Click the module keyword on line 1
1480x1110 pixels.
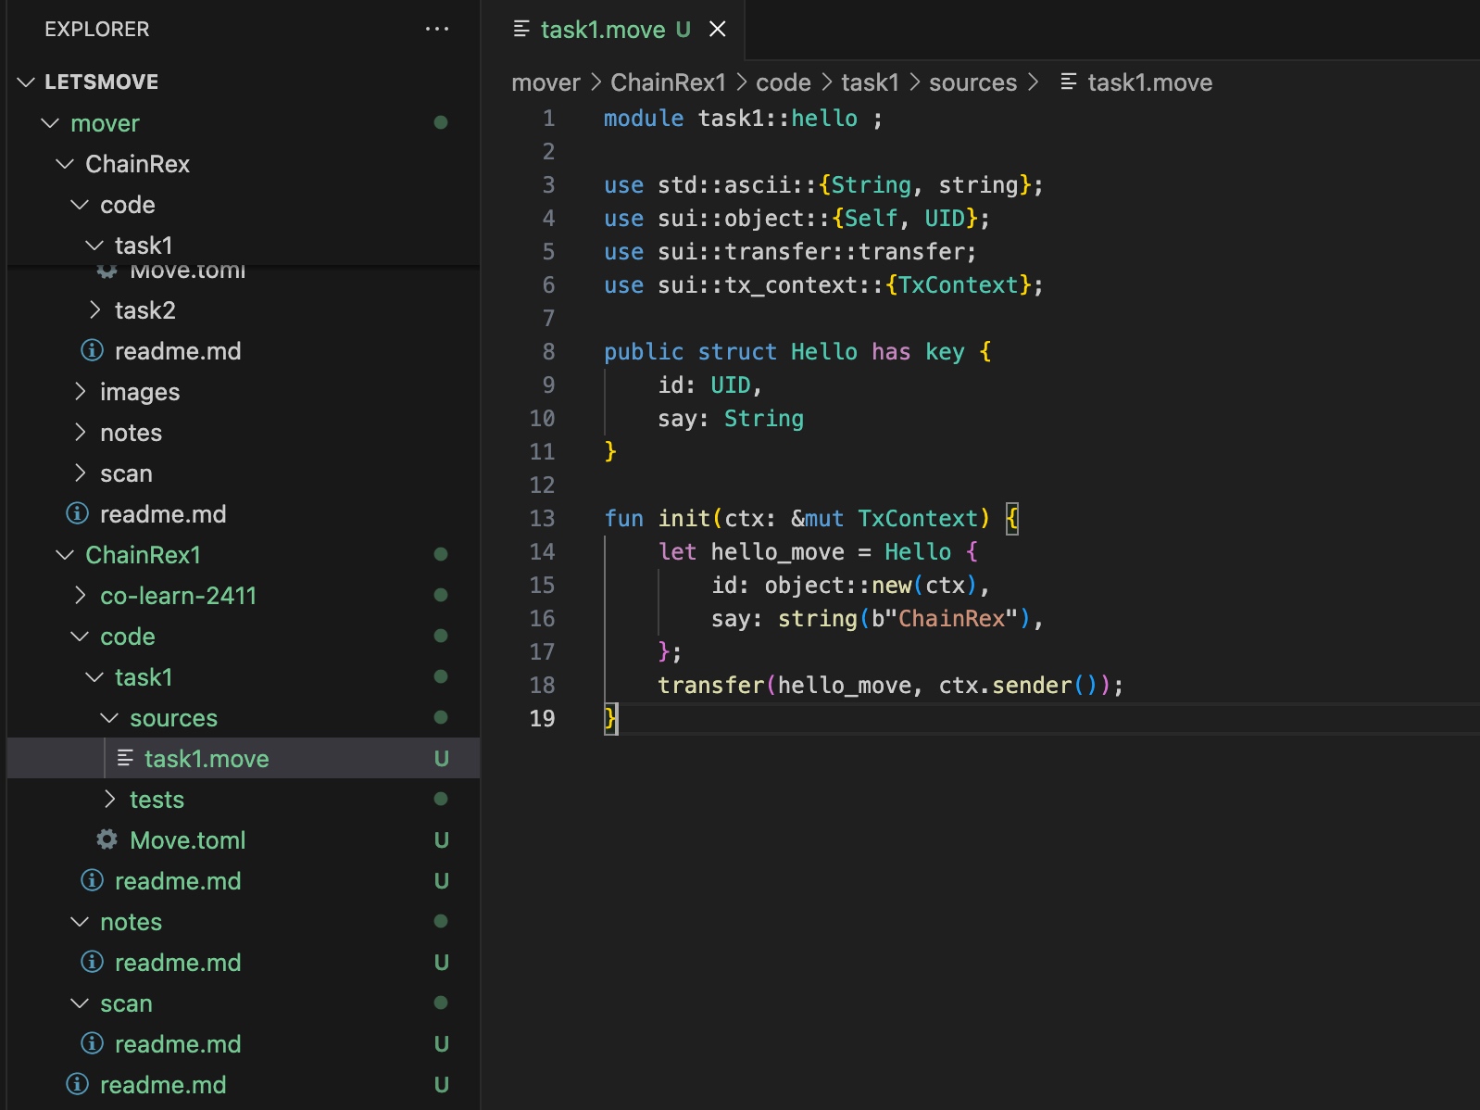click(644, 118)
